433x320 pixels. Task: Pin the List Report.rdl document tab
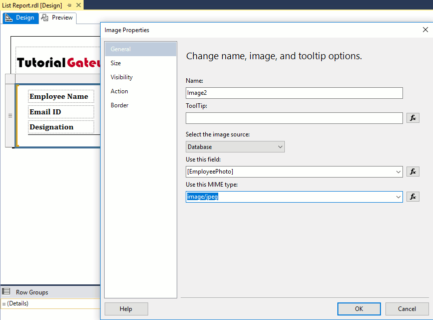70,5
